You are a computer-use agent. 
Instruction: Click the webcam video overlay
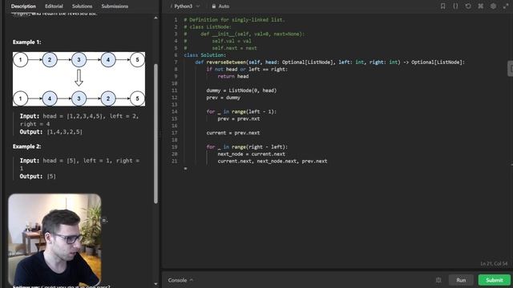tap(55, 240)
